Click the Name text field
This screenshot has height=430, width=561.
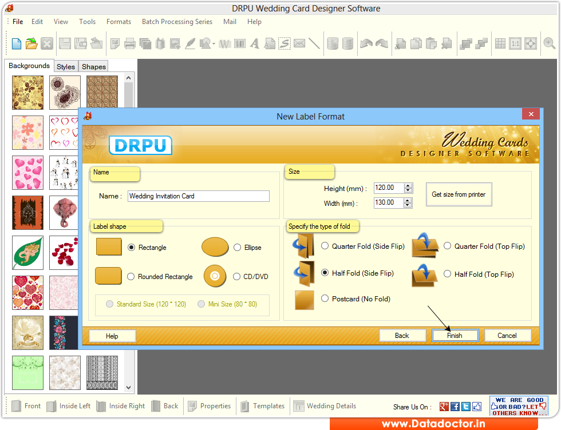199,196
